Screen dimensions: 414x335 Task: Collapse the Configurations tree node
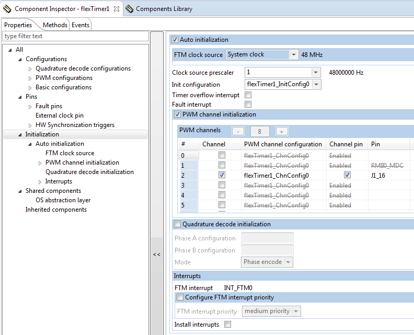(x=20, y=60)
